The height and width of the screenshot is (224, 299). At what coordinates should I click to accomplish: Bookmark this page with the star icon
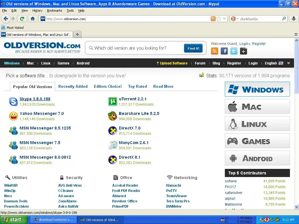point(219,19)
